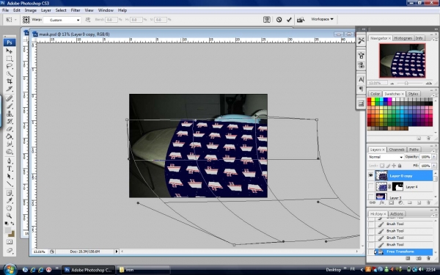
Task: Open status bar info arrow menu
Action: 116,252
